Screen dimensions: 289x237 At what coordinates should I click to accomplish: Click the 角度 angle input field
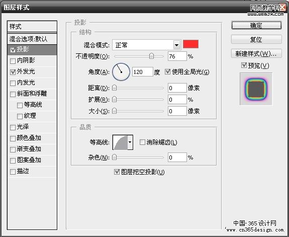point(142,72)
